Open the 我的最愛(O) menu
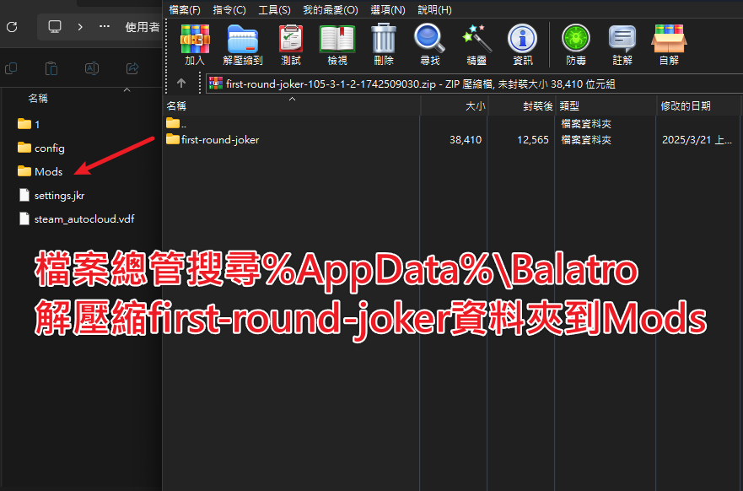The height and width of the screenshot is (491, 743). tap(331, 10)
